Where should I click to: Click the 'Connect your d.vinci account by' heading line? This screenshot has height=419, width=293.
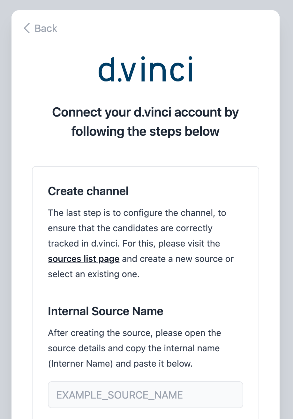click(x=145, y=112)
